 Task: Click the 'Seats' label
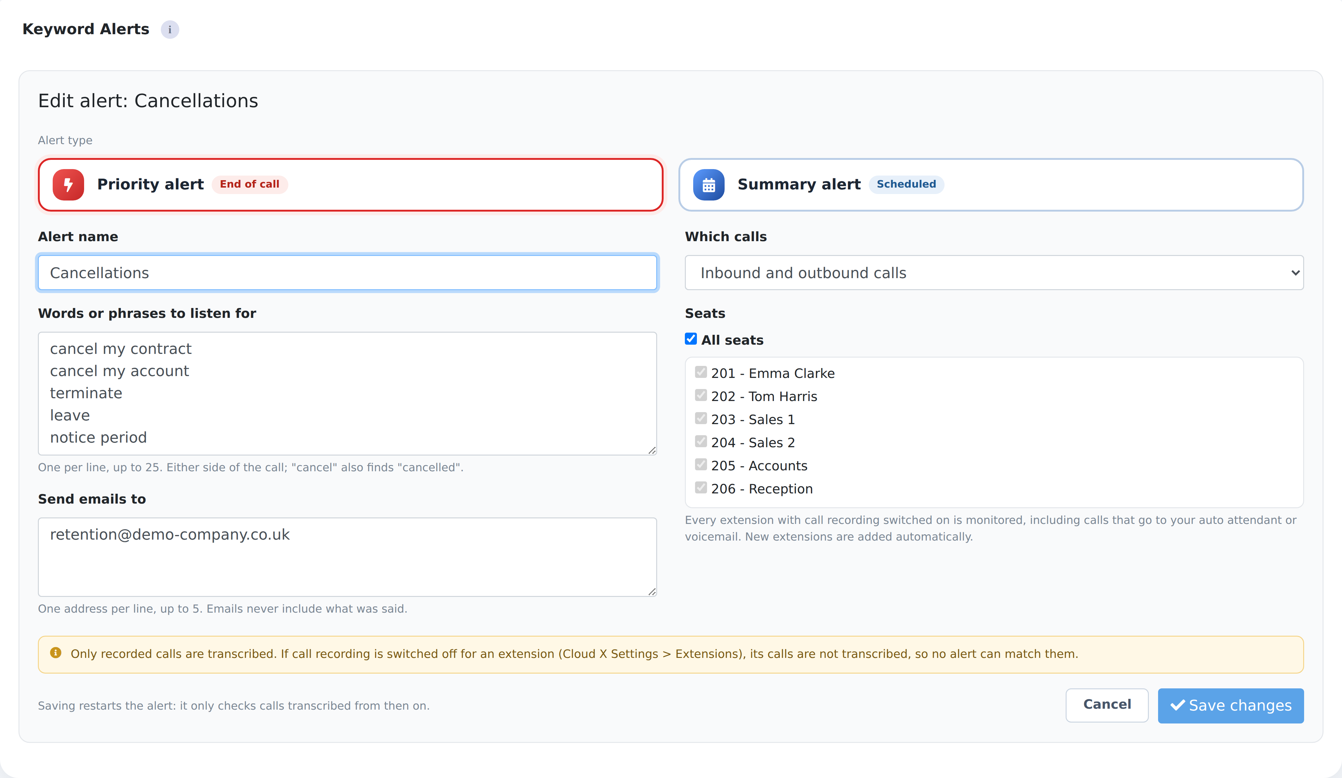click(x=705, y=313)
